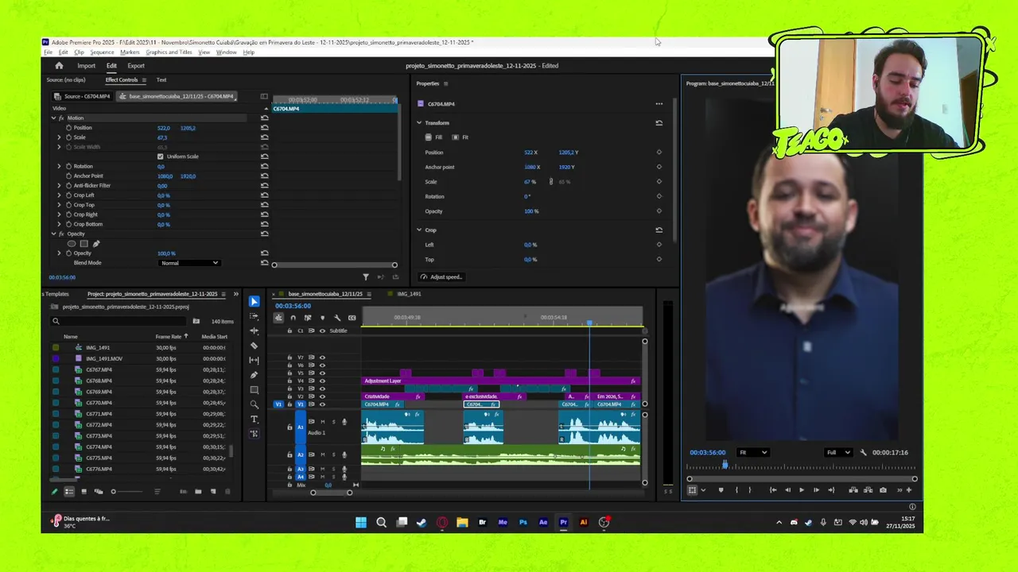Click the Lift button in Program monitor
The height and width of the screenshot is (572, 1018).
[x=853, y=490]
